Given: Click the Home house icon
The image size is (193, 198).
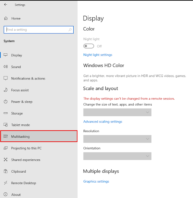Looking at the screenshot, I should click(x=6, y=18).
